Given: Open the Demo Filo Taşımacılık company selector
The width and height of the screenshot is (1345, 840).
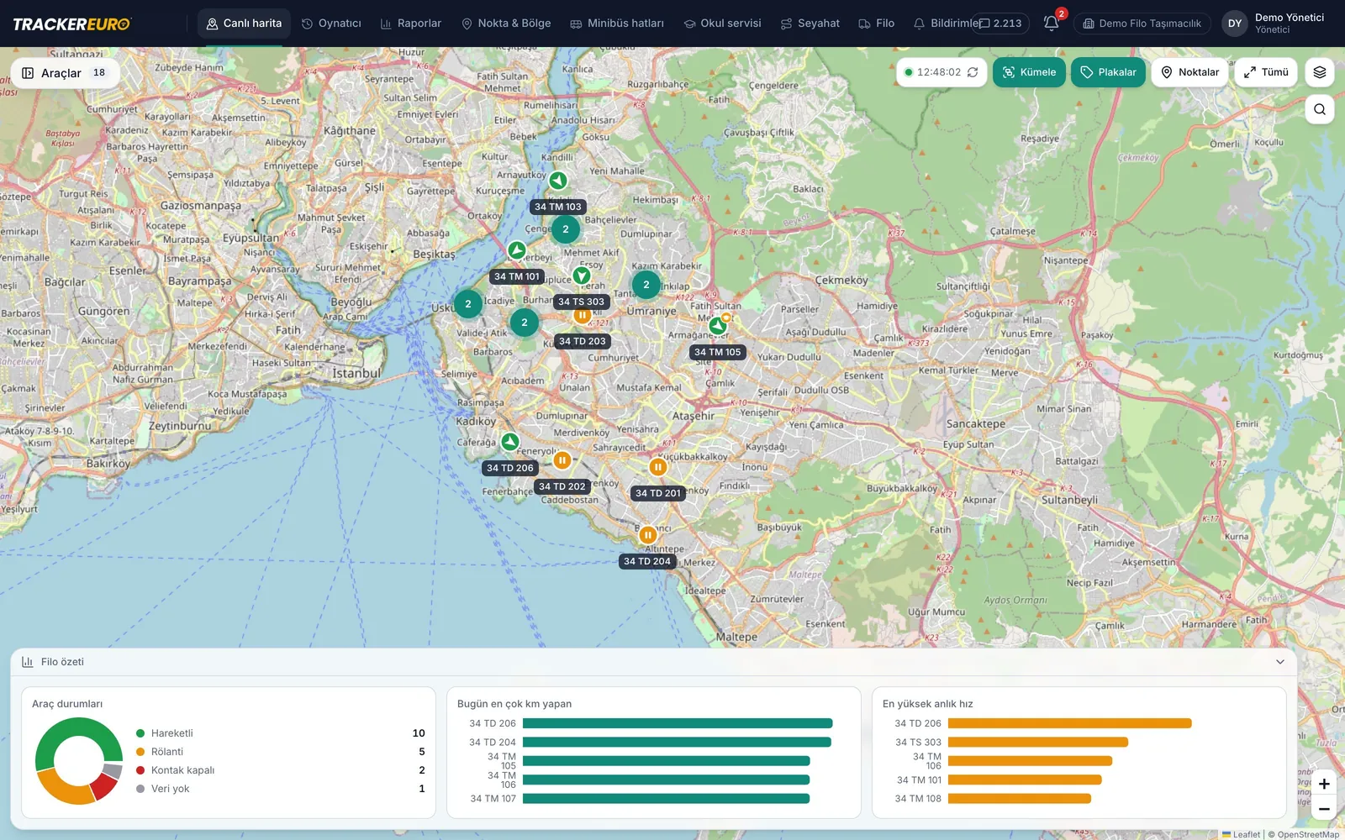Looking at the screenshot, I should (x=1142, y=24).
